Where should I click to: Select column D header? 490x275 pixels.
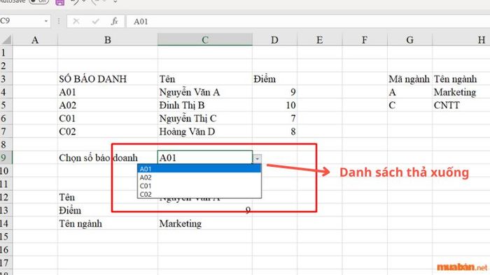(274, 40)
